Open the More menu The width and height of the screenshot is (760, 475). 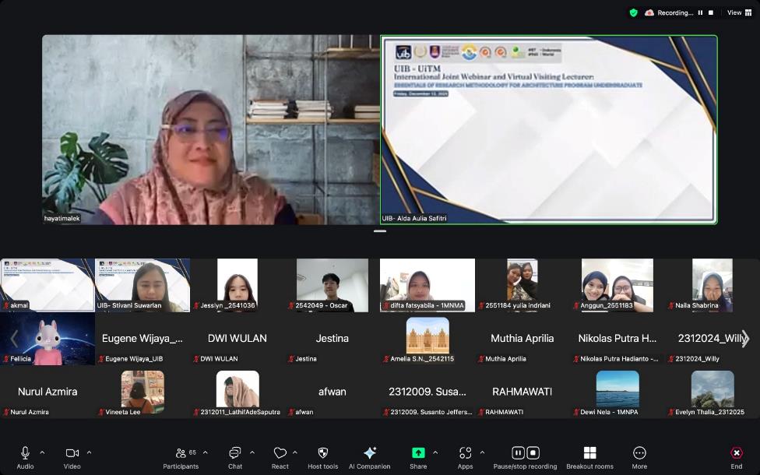tap(639, 454)
